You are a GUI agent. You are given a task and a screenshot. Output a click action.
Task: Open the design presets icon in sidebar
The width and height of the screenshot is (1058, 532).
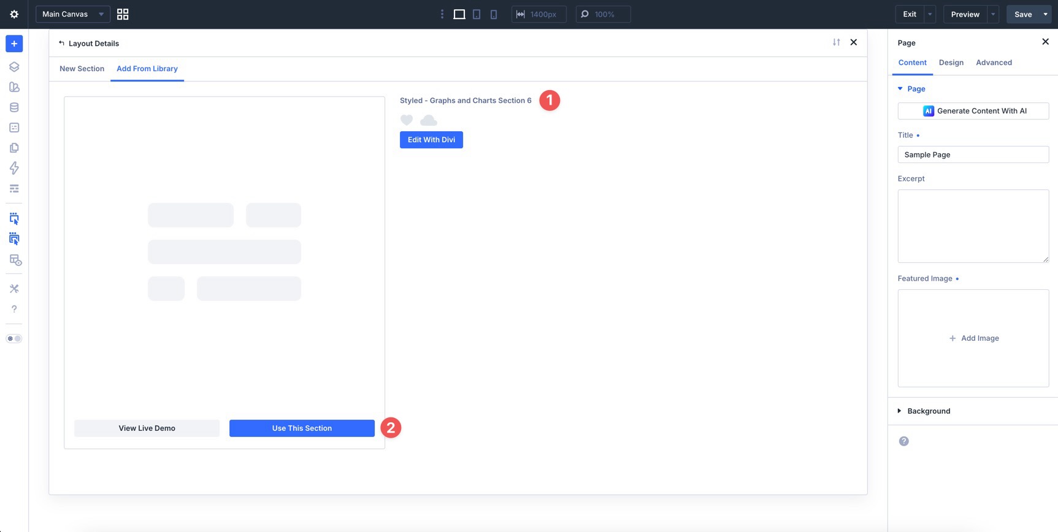click(14, 87)
